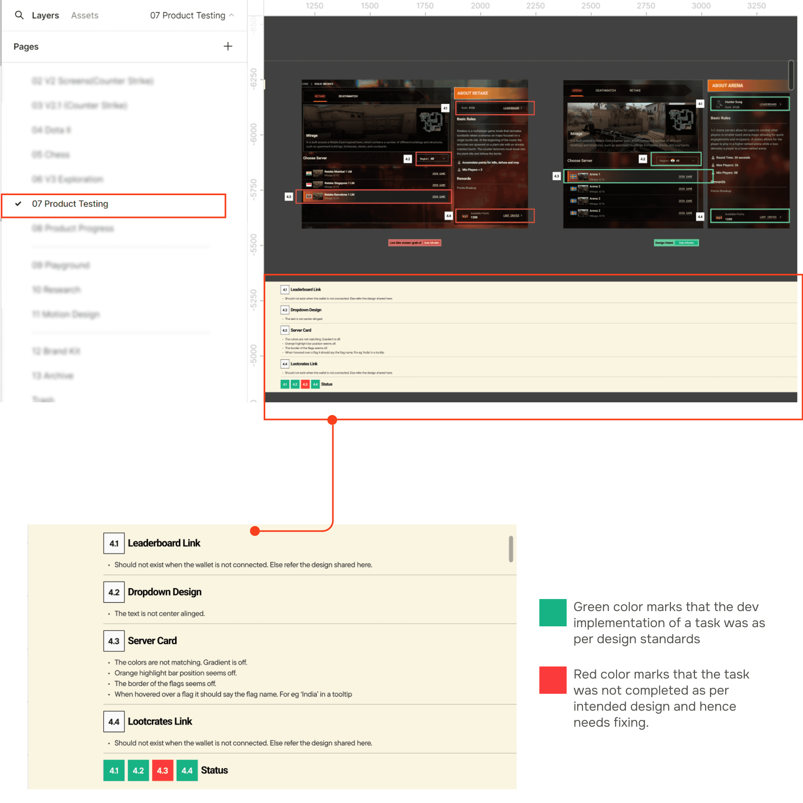803x803 pixels.
Task: Click the red 4.3 swatch in large Status row
Action: (162, 770)
